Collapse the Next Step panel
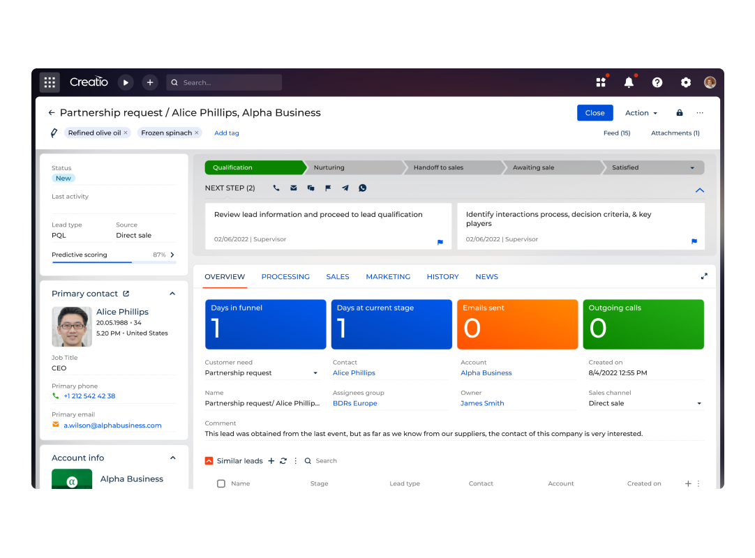The image size is (755, 558). [699, 190]
